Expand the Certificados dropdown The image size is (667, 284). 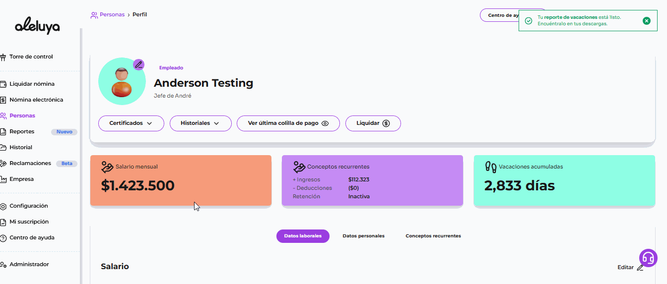pyautogui.click(x=131, y=123)
